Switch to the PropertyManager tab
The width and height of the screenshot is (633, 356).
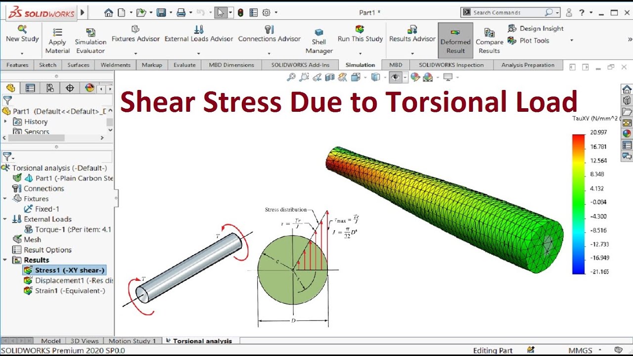click(x=30, y=88)
